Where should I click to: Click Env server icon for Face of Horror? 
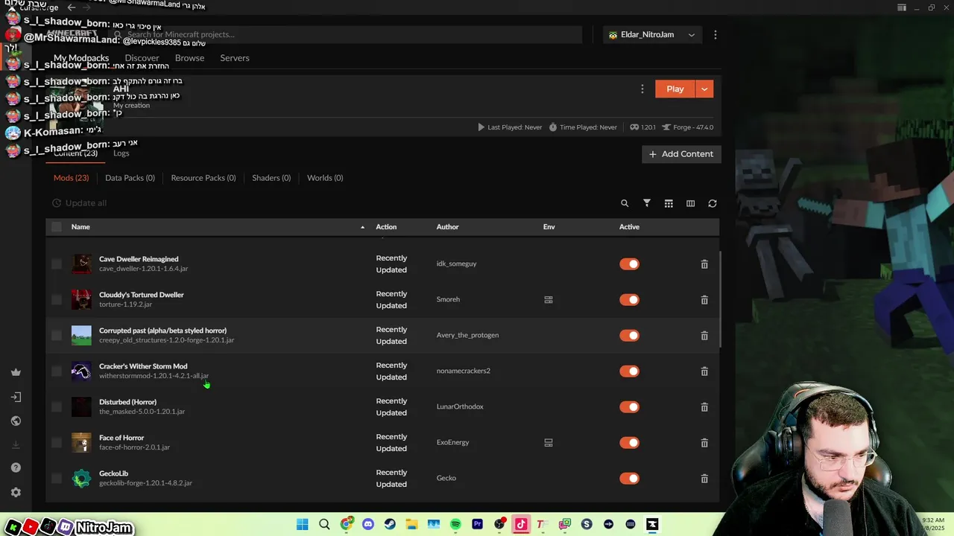tap(549, 442)
